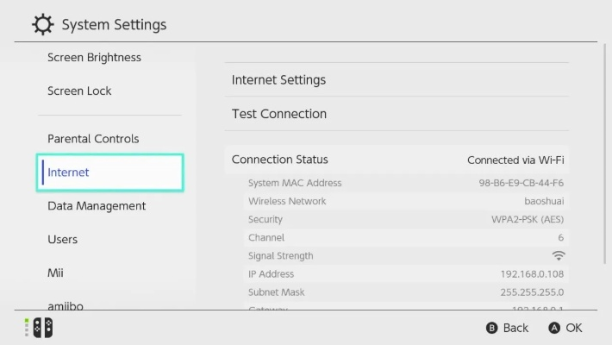Click the IP Address row

[x=397, y=273]
